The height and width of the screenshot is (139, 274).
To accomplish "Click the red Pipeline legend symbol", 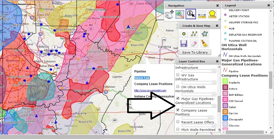I will tap(225, 70).
